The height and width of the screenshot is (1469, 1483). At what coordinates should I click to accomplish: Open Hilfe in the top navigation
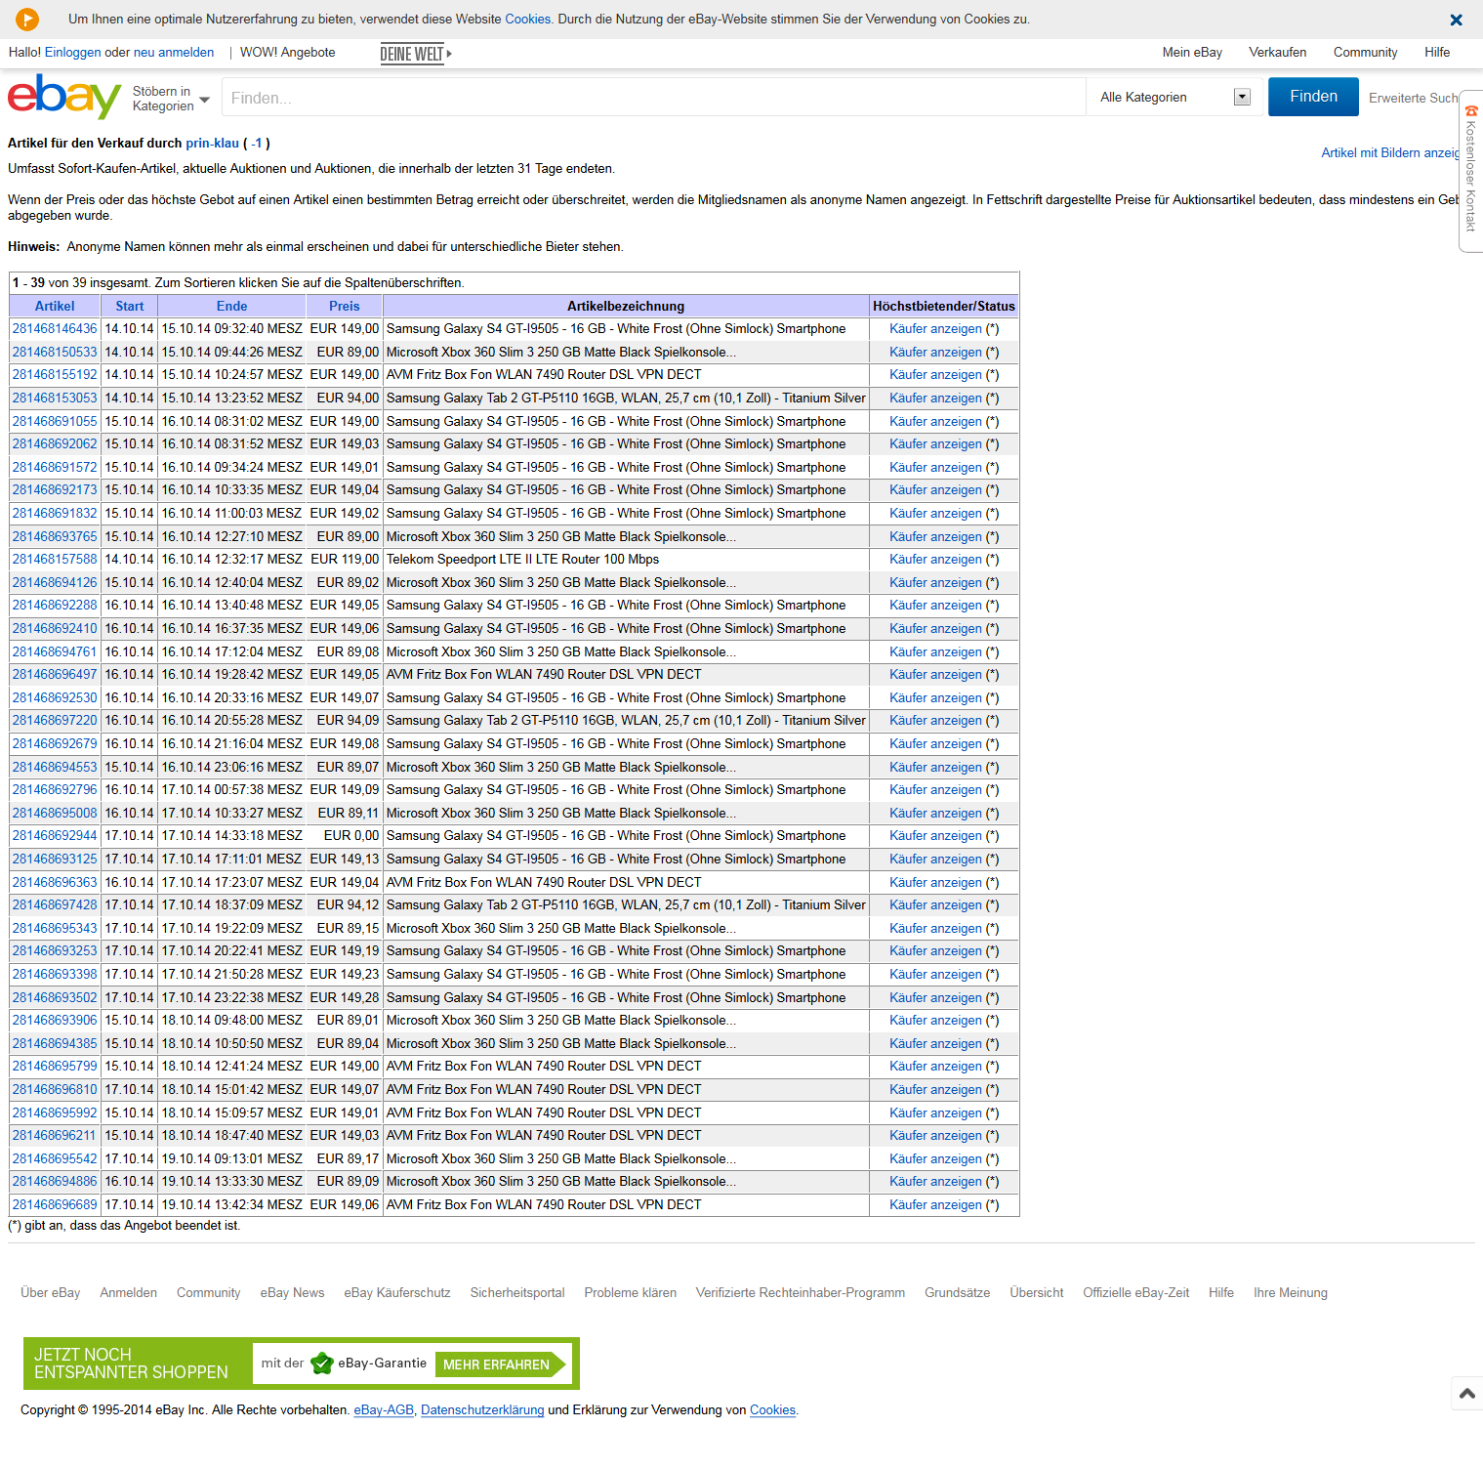click(x=1437, y=53)
